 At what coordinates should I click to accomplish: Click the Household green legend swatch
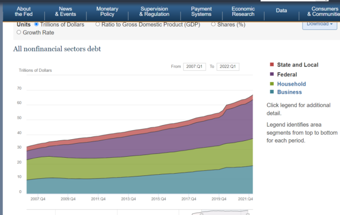pyautogui.click(x=271, y=84)
